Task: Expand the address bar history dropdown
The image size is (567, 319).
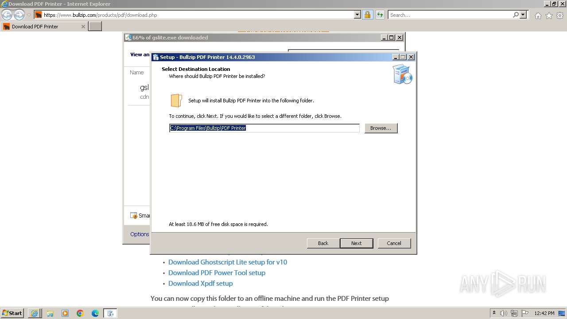Action: 357,15
